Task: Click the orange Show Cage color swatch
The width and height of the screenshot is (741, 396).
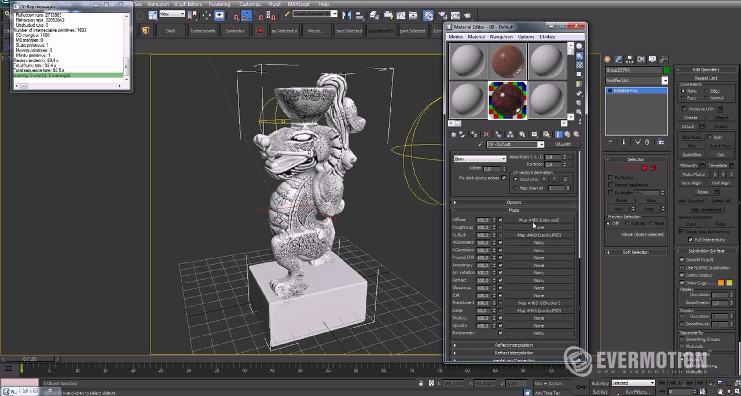Action: 721,283
